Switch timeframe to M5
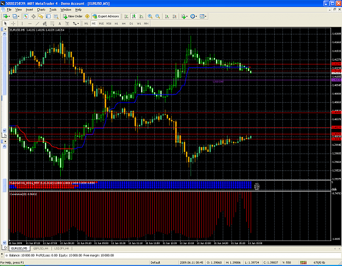 pos(94,23)
